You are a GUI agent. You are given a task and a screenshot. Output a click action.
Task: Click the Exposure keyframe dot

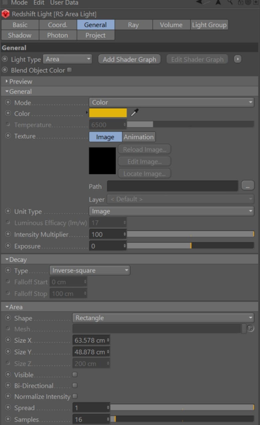point(8,246)
